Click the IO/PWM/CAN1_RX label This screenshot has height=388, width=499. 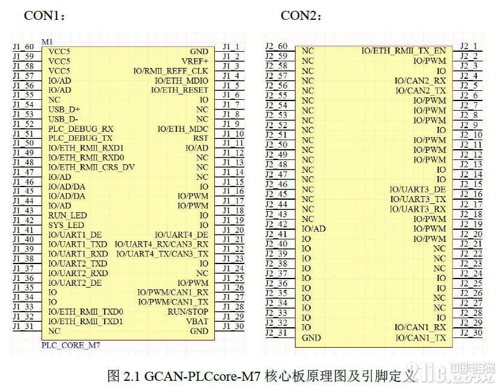(x=173, y=292)
